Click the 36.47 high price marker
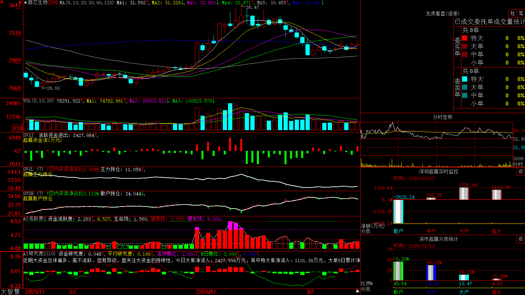Image resolution: width=525 pixels, height=295 pixels. (x=252, y=7)
